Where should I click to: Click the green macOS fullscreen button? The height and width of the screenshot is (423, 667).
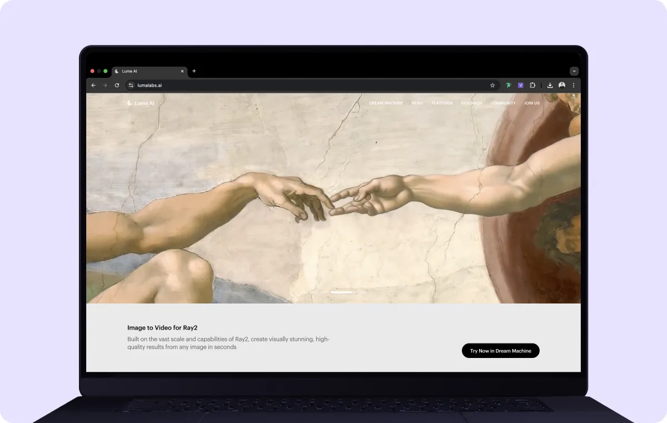coord(106,71)
